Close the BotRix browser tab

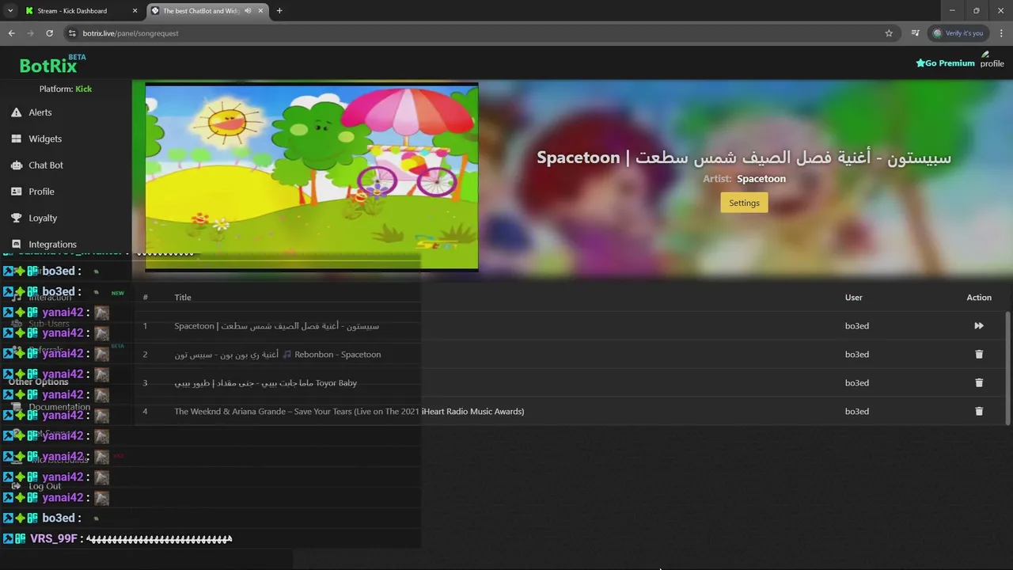[x=260, y=11]
